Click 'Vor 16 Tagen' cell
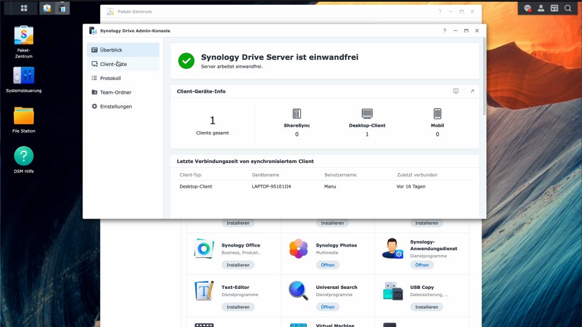Screen dimensions: 582x327 (x=411, y=187)
